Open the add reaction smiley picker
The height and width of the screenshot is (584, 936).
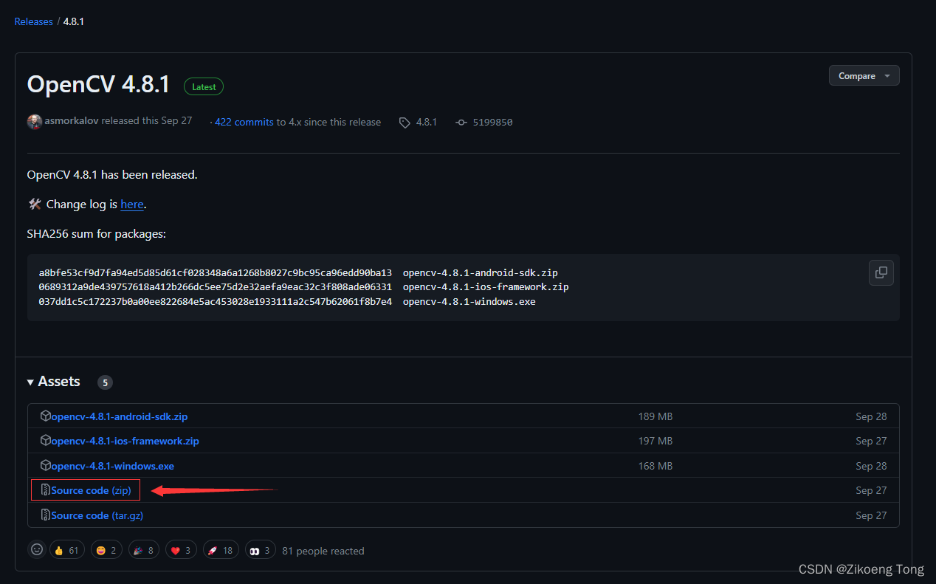pos(37,549)
